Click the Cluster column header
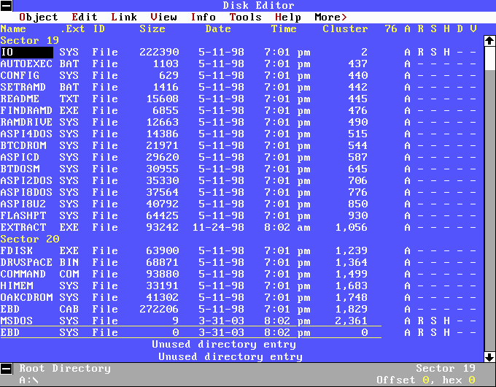The height and width of the screenshot is (387, 496). point(345,28)
